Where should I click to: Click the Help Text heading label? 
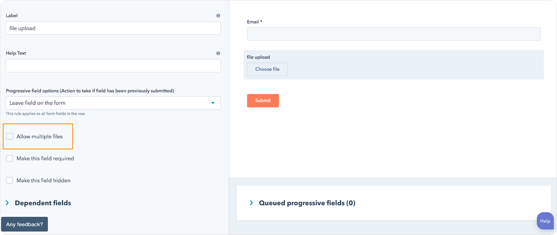click(16, 54)
